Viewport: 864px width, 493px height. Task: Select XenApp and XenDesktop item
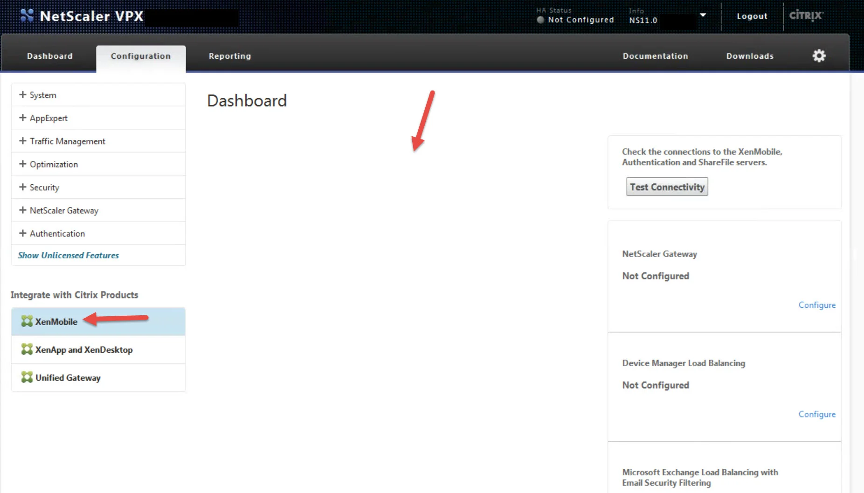98,349
